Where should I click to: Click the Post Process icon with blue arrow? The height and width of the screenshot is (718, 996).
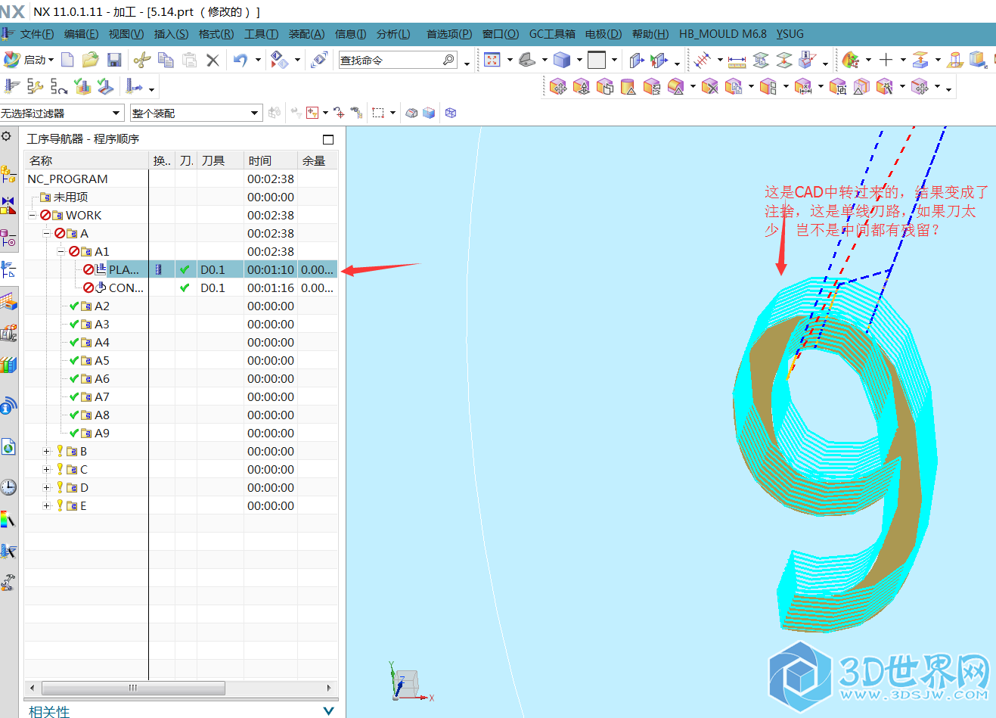(x=135, y=87)
